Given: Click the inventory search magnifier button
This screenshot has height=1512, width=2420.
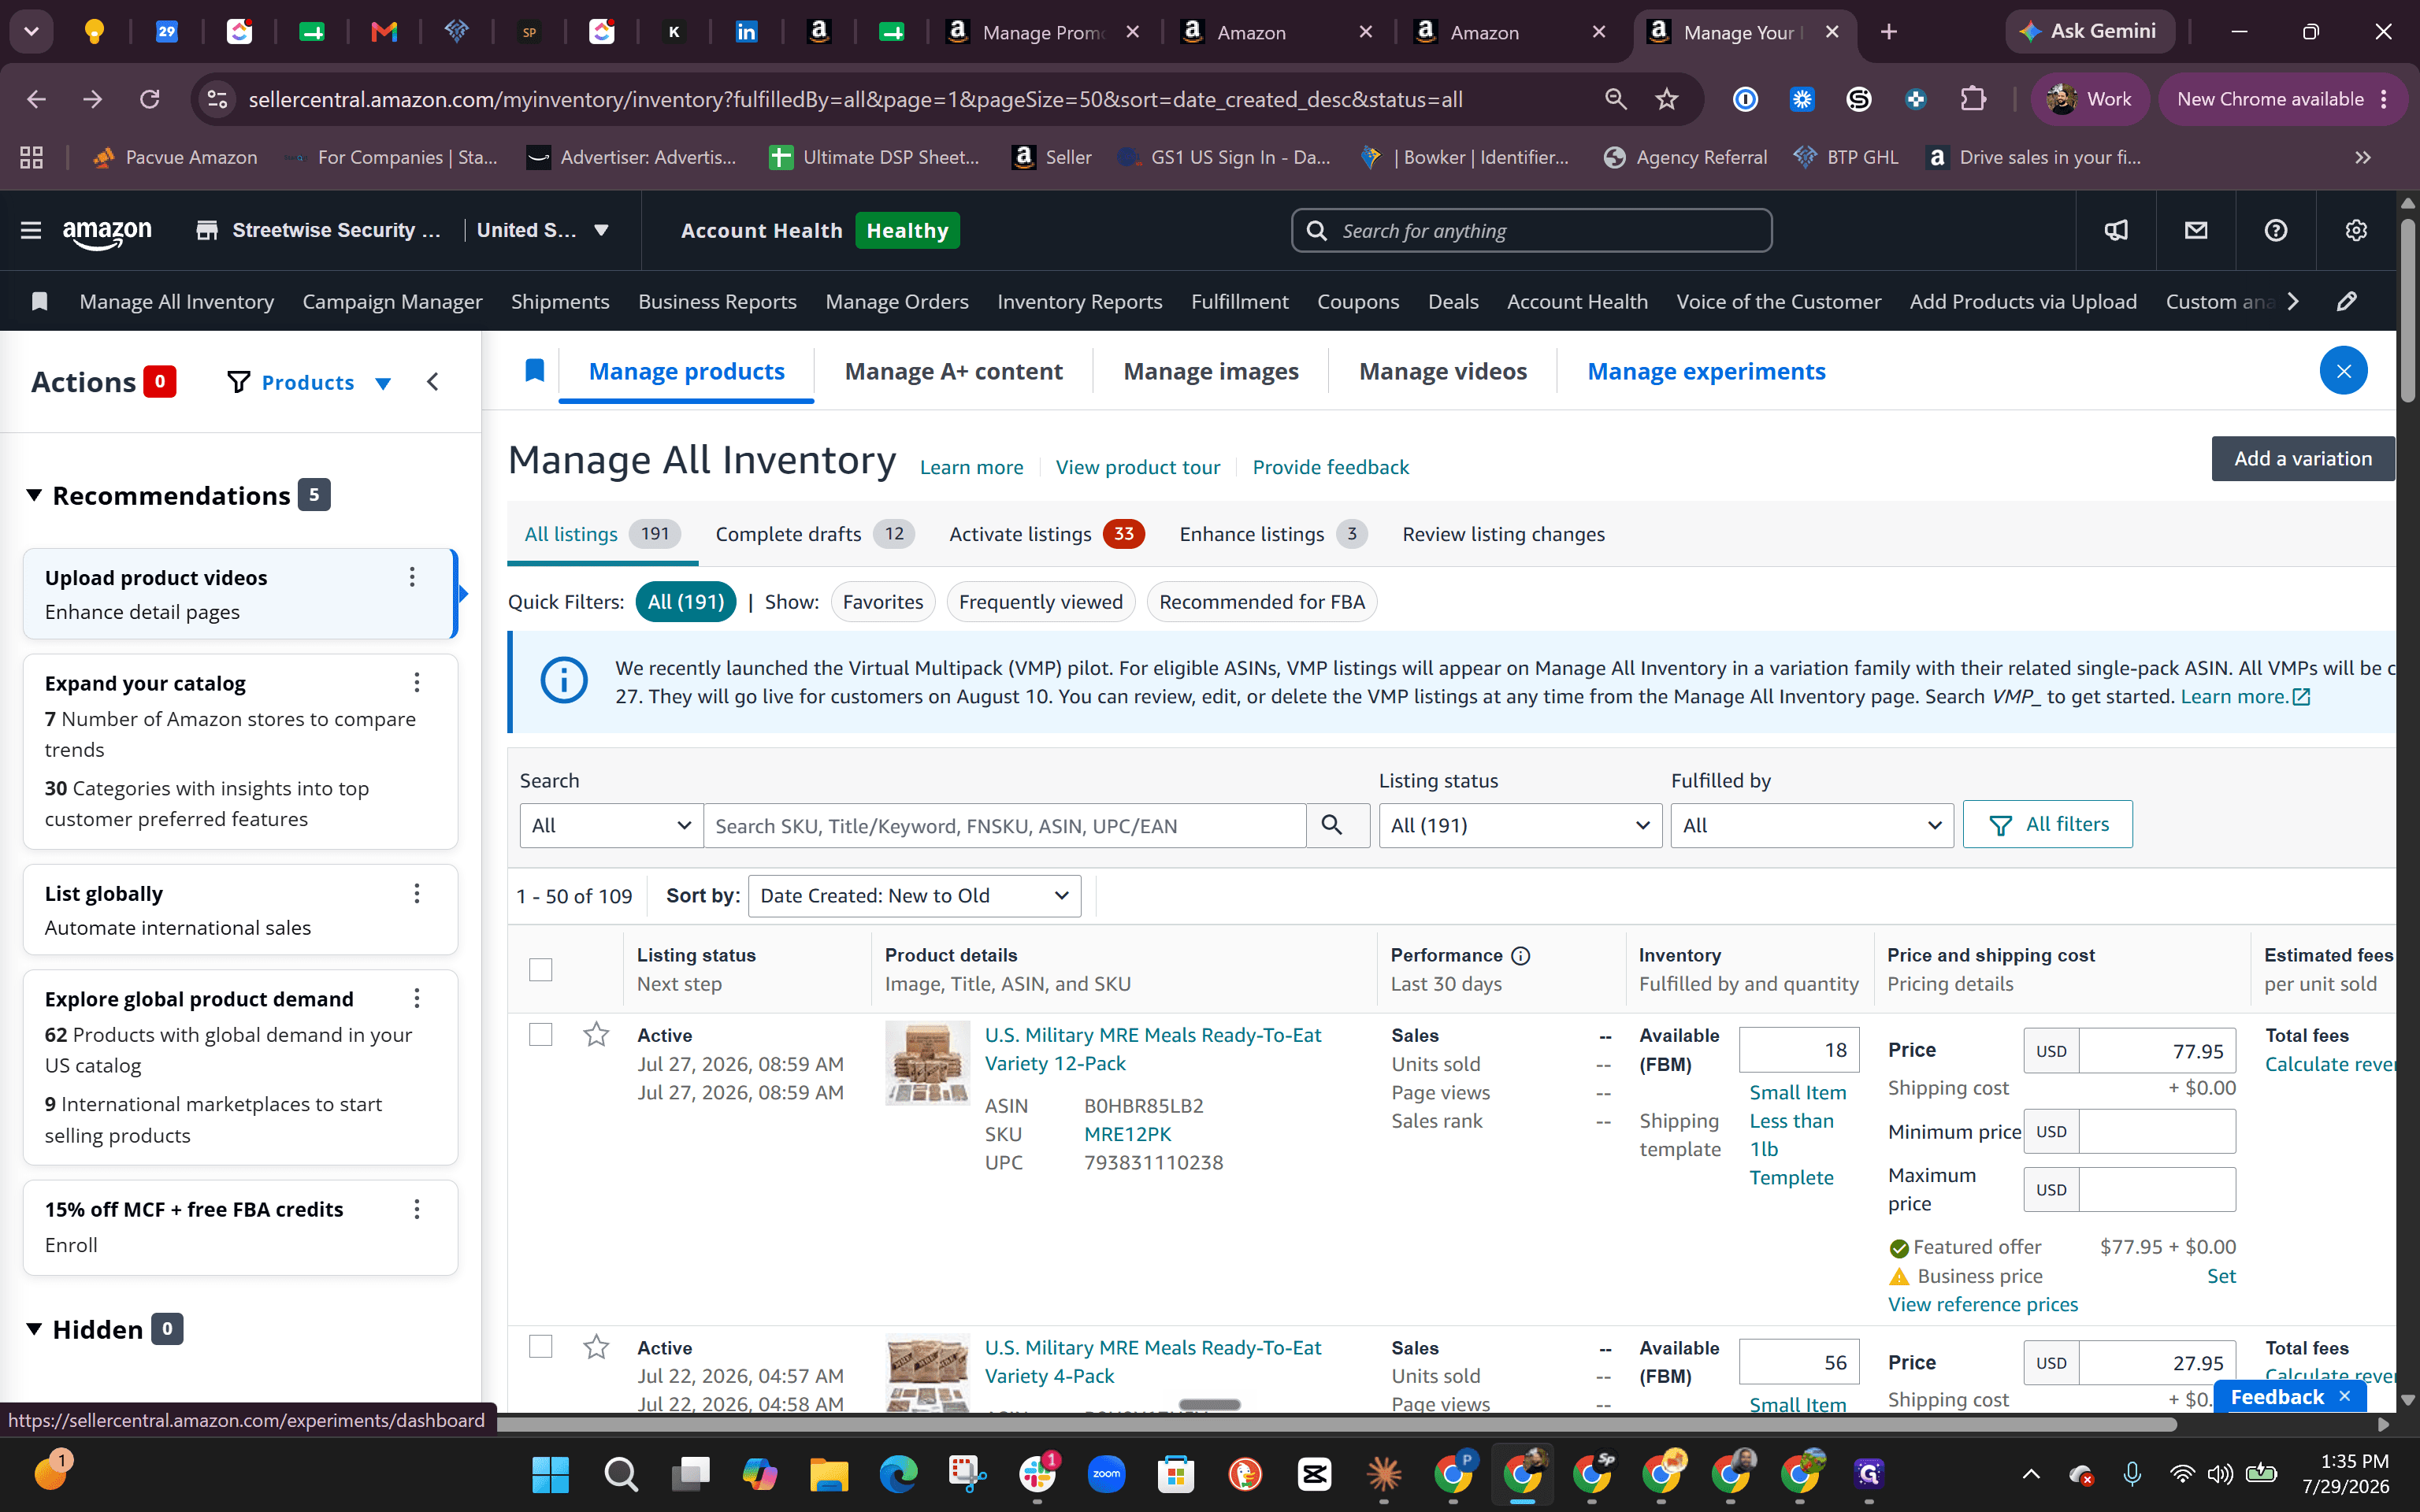Looking at the screenshot, I should (1337, 825).
